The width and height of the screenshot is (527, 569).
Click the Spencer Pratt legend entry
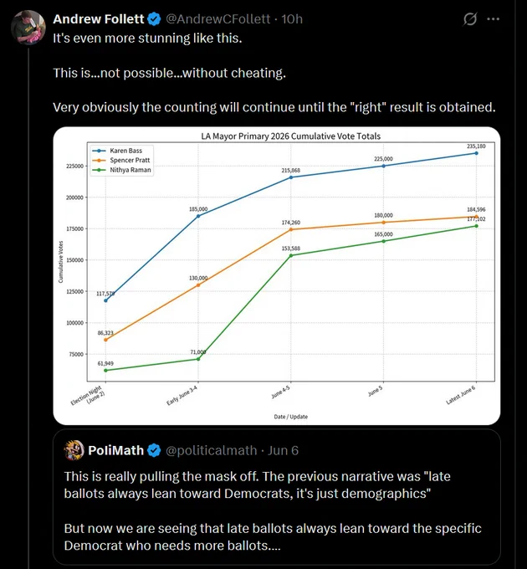[x=122, y=160]
